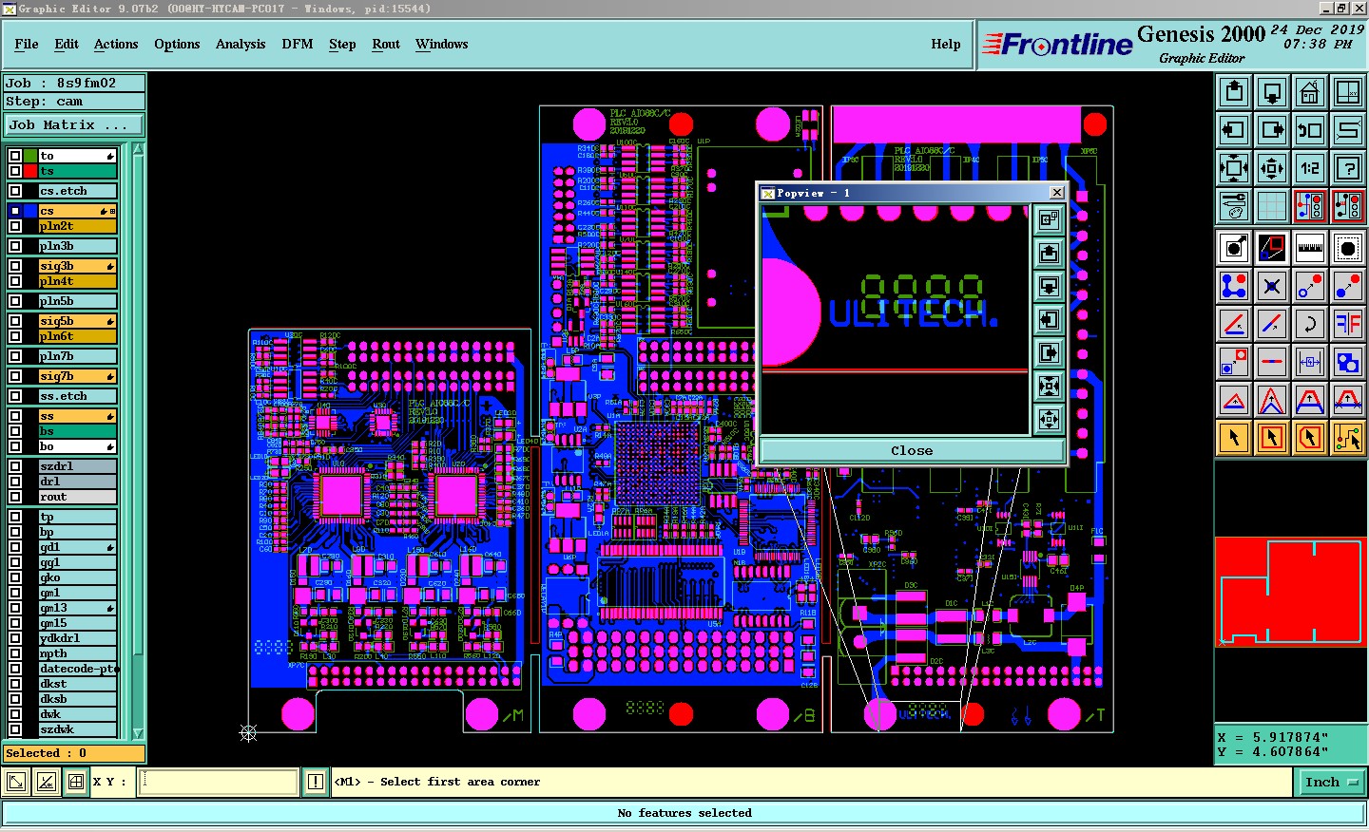This screenshot has width=1369, height=832.
Task: Toggle the checkbox for layer gko
Action: pyautogui.click(x=15, y=577)
